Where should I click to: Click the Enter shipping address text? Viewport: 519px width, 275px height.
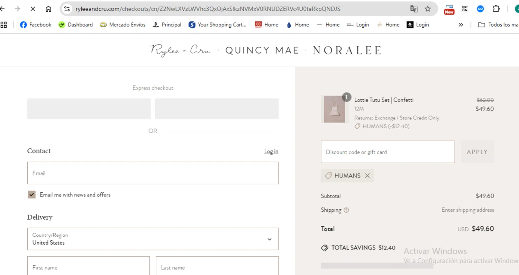[468, 210]
